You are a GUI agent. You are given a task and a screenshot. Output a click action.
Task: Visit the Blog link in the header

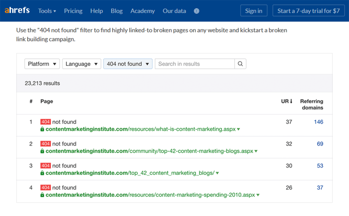[116, 11]
